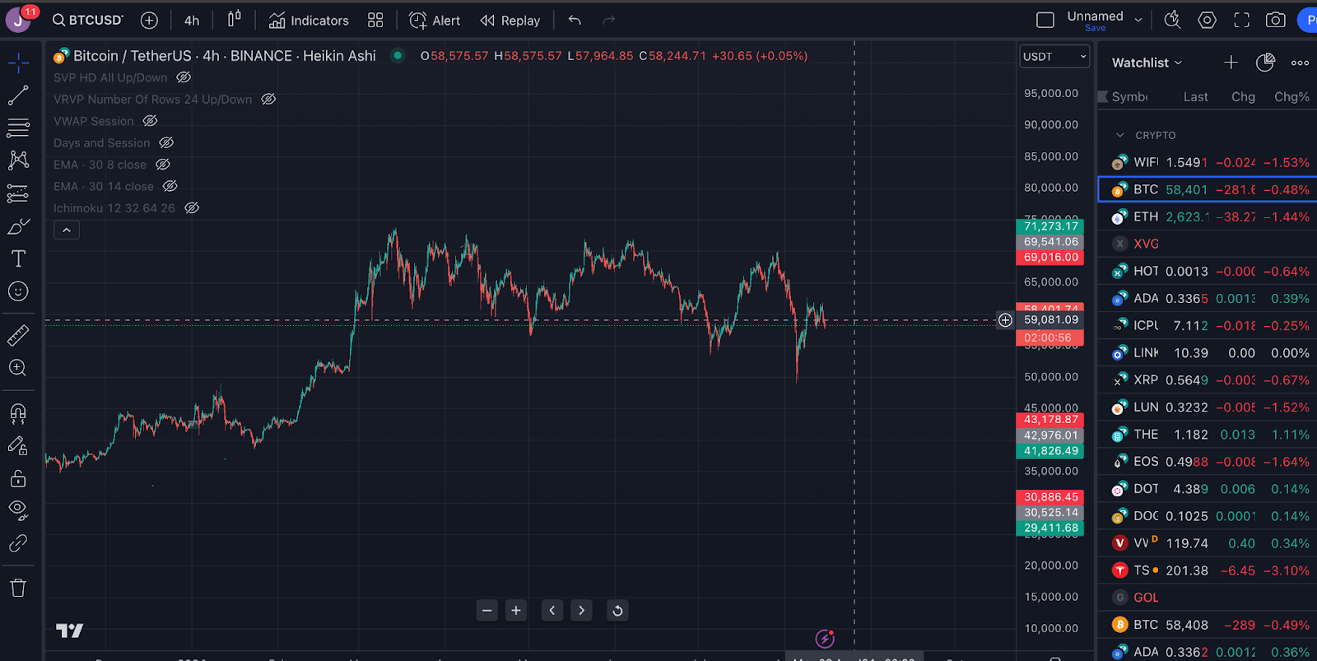Screen dimensions: 1317x661
Task: Select the Text annotation tool
Action: coord(18,258)
